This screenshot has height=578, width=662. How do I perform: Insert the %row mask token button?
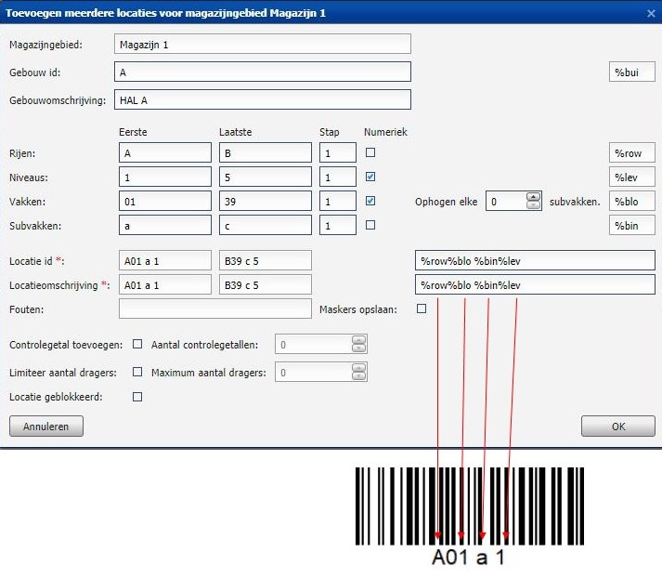(x=631, y=153)
